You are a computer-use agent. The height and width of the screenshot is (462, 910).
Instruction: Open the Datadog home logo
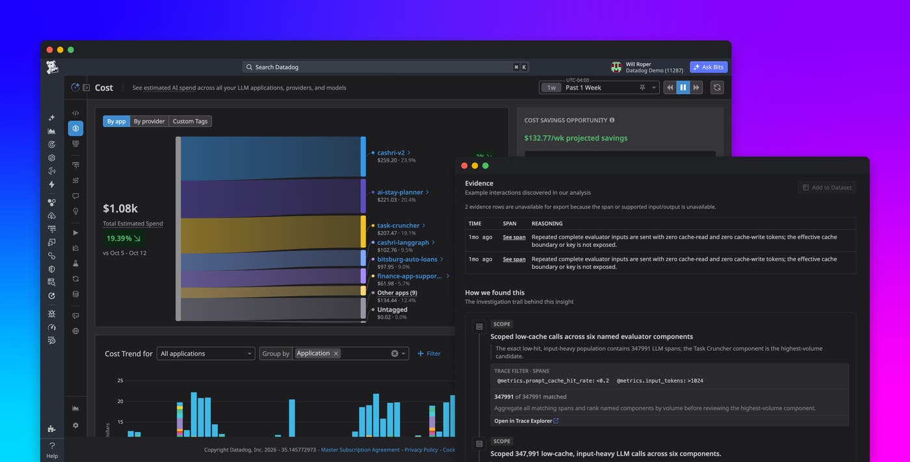tap(52, 67)
